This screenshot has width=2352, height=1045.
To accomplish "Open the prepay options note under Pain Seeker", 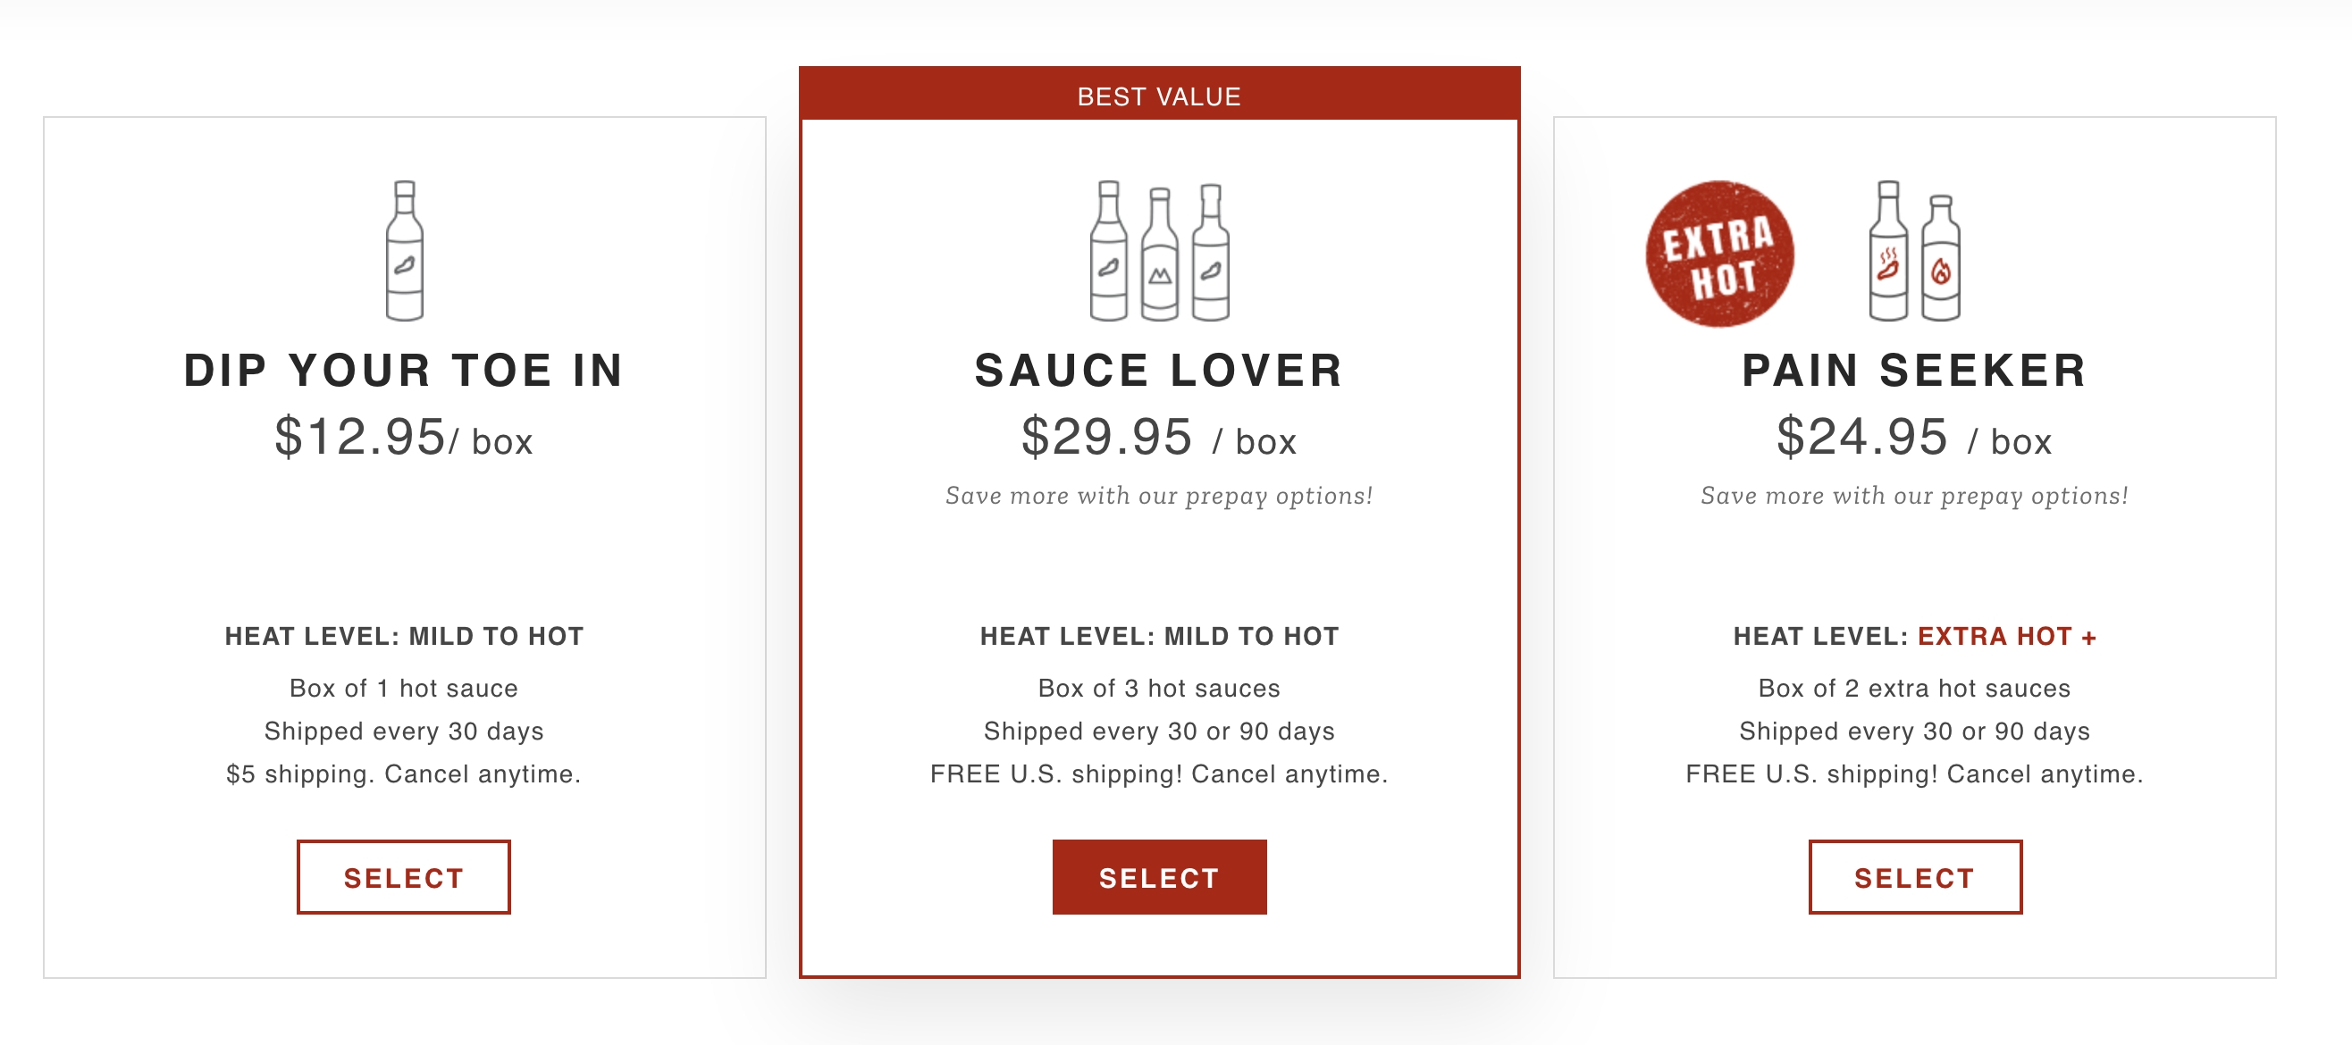I will click(x=1914, y=496).
